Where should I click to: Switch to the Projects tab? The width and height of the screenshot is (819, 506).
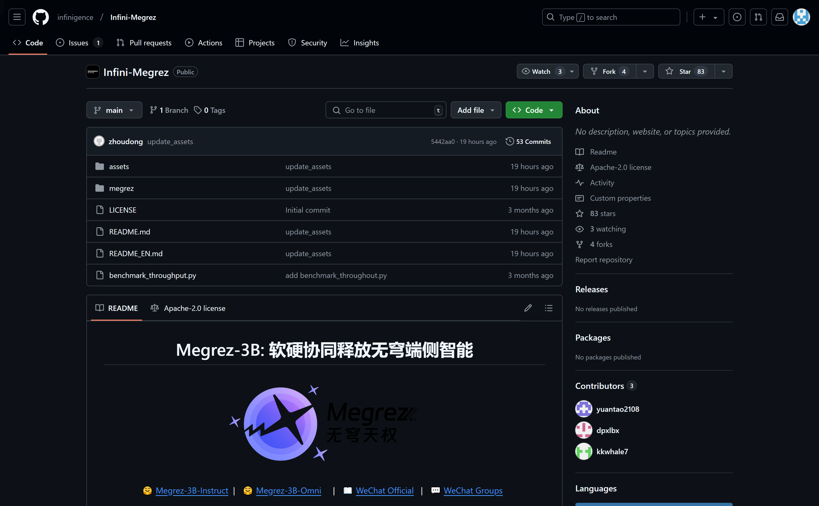click(255, 43)
